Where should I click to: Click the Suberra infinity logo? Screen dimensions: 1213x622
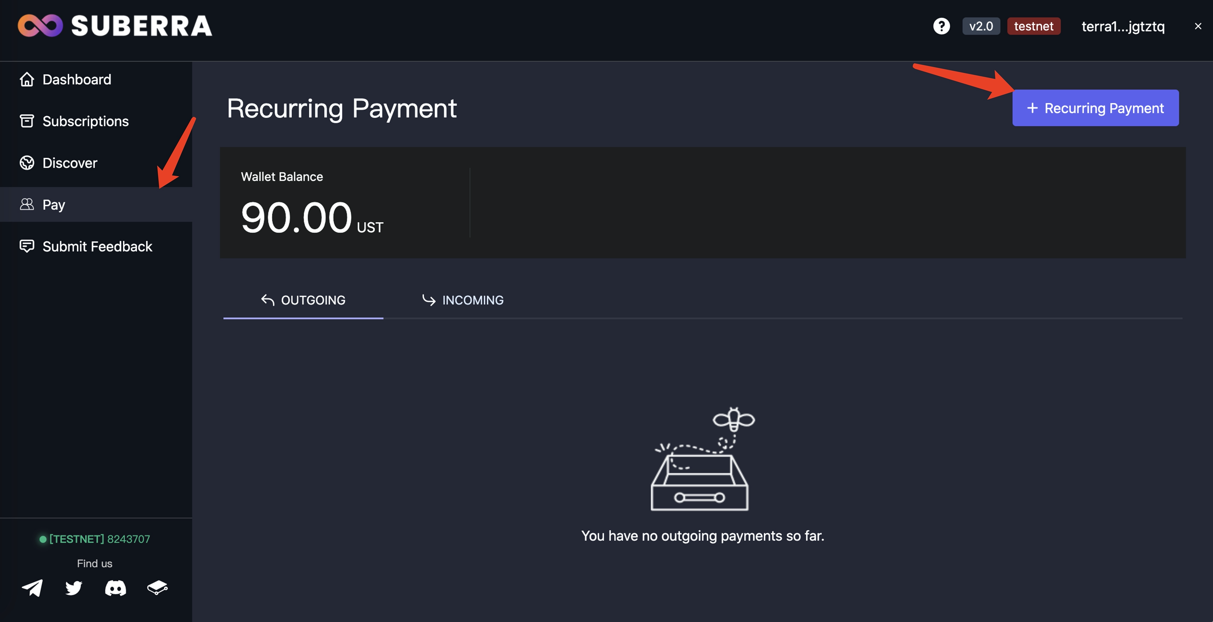click(40, 25)
